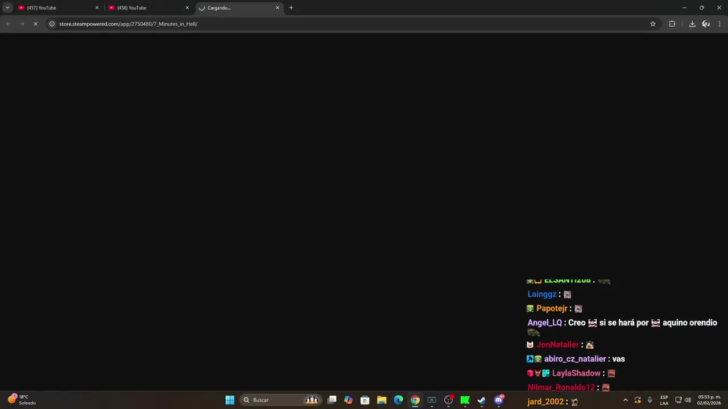Open Discord from taskbar
This screenshot has width=728, height=409.
click(x=499, y=400)
